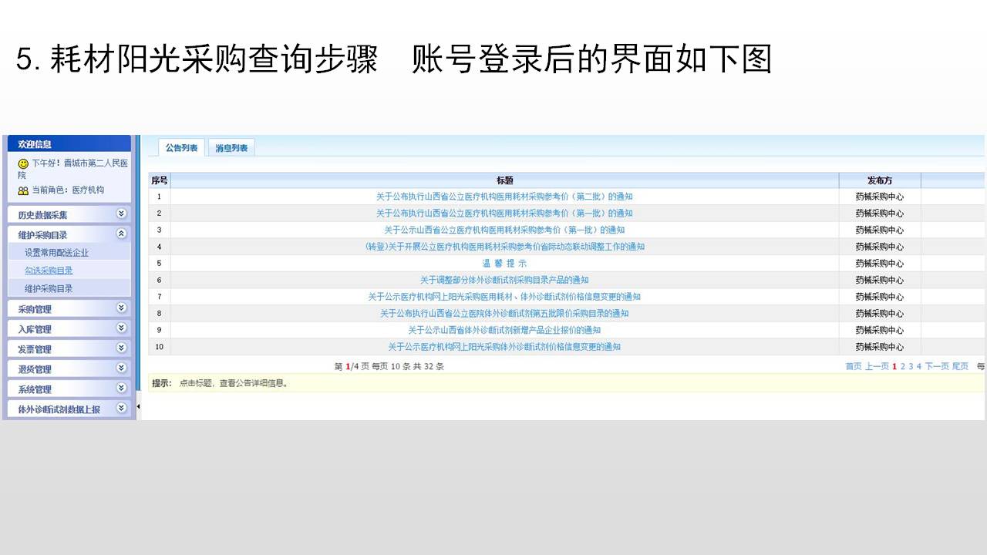Open the 勾选采购目录 sidebar link

coord(49,271)
